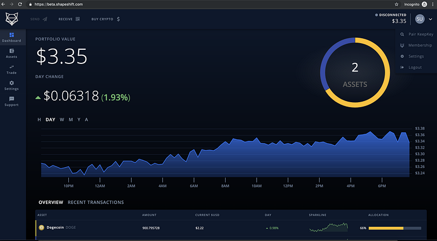
Task: Click the Send button text
Action: [35, 19]
